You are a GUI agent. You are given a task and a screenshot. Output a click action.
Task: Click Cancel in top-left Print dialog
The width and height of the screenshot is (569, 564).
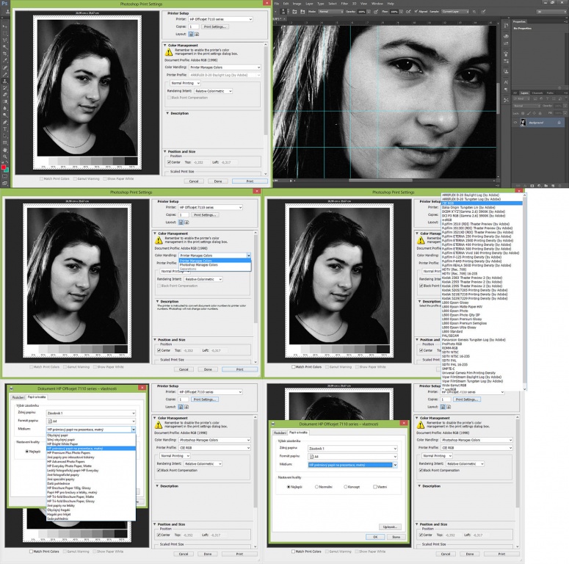click(194, 181)
